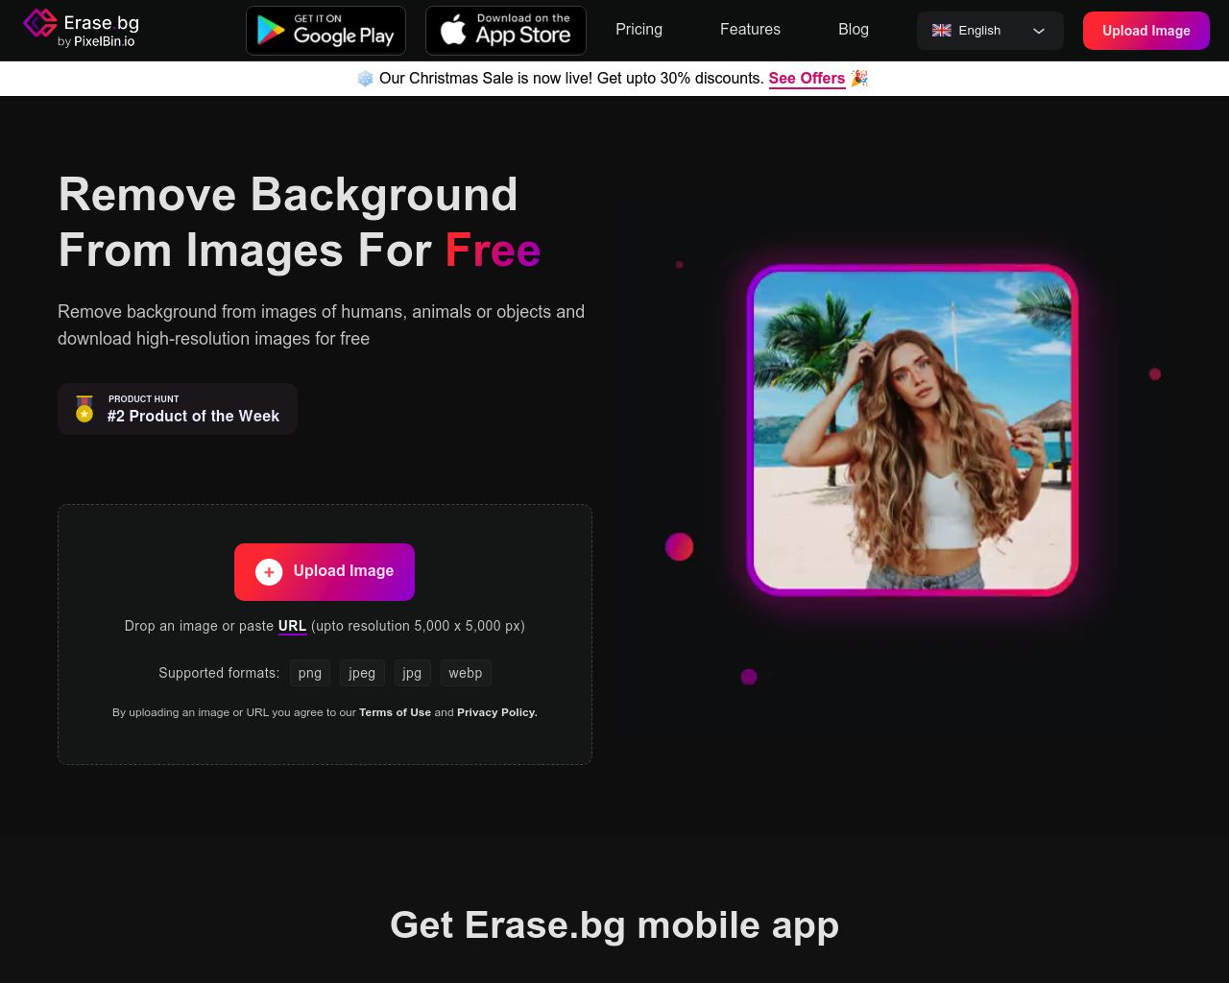Click the party popper icon in banner
Image resolution: width=1229 pixels, height=983 pixels.
(859, 78)
